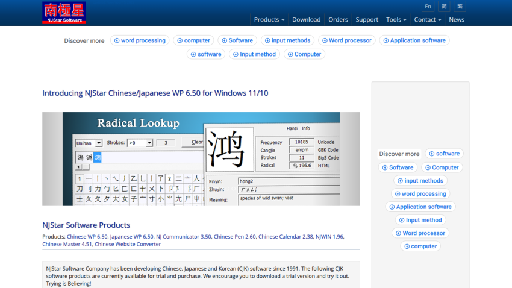Click sidebar 'Input method' tag
512x288 pixels.
pyautogui.click(x=420, y=220)
